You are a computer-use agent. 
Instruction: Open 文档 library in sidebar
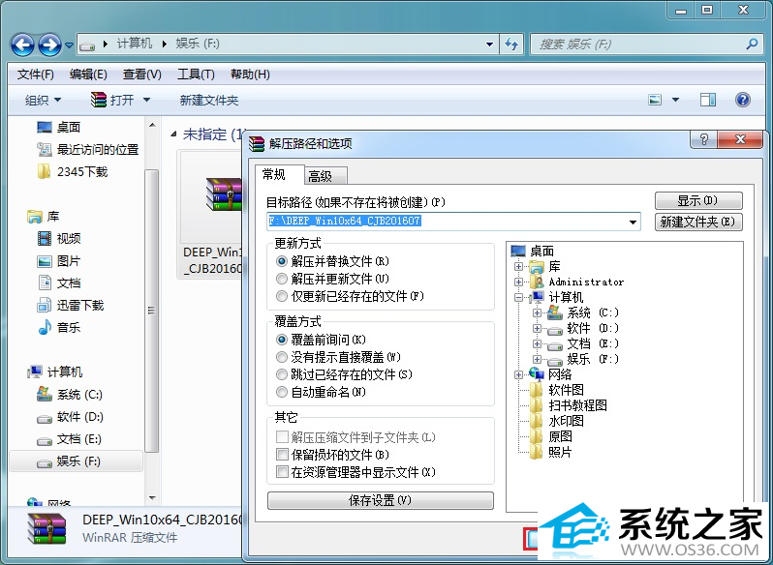tap(59, 283)
